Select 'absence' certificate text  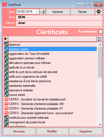[x=15, y=45]
